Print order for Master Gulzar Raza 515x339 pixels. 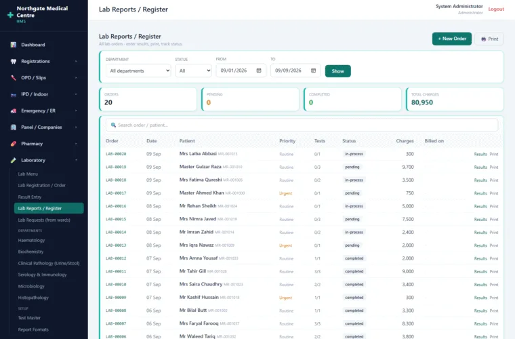pyautogui.click(x=494, y=167)
